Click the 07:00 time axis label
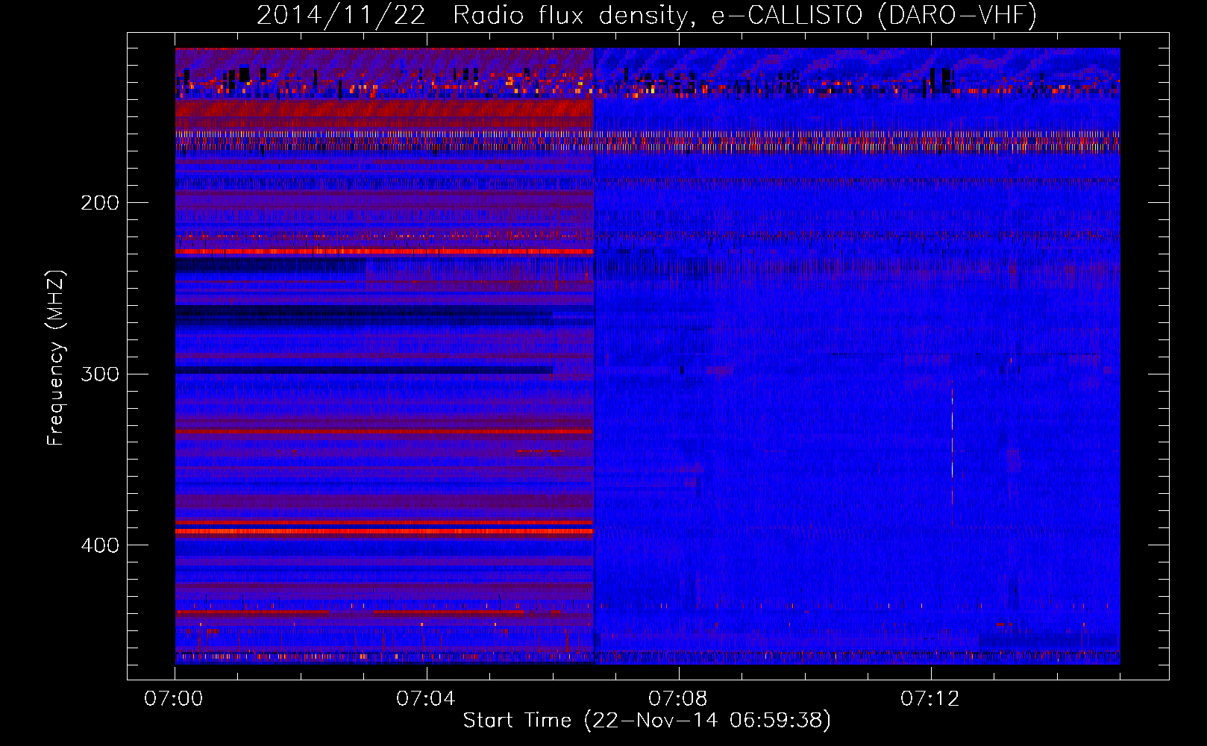Screen dimensions: 1207x746 point(174,699)
